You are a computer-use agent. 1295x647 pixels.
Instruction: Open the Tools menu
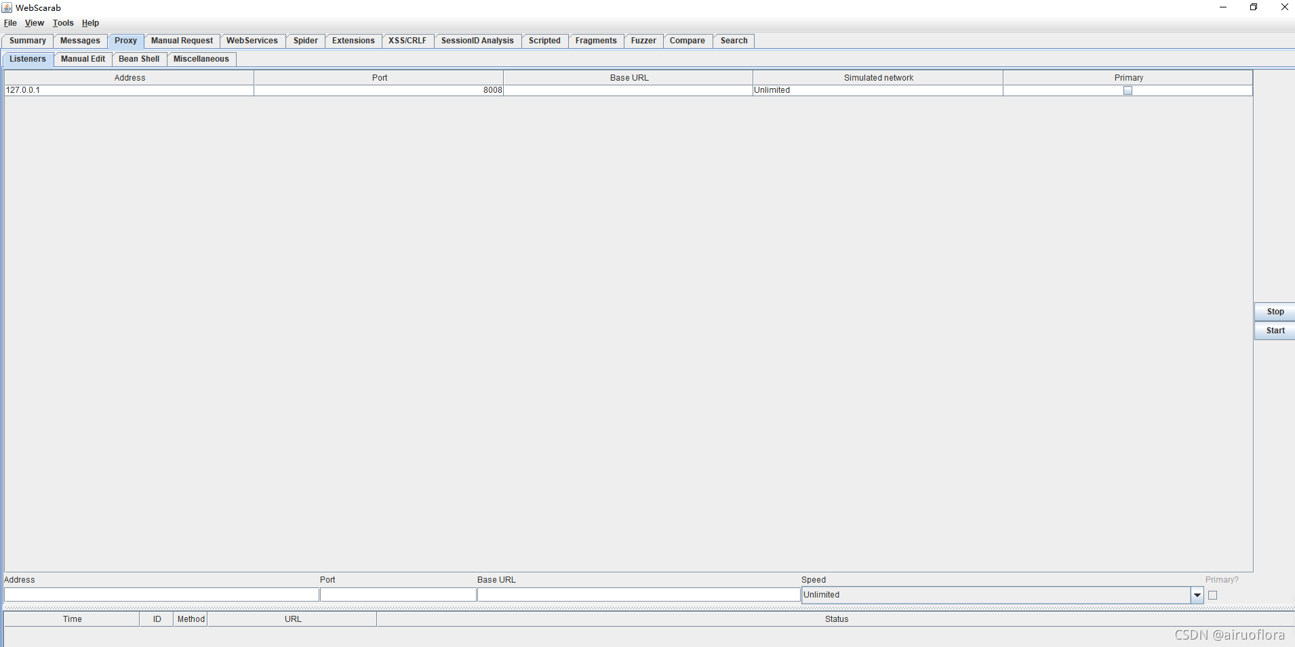pyautogui.click(x=63, y=23)
